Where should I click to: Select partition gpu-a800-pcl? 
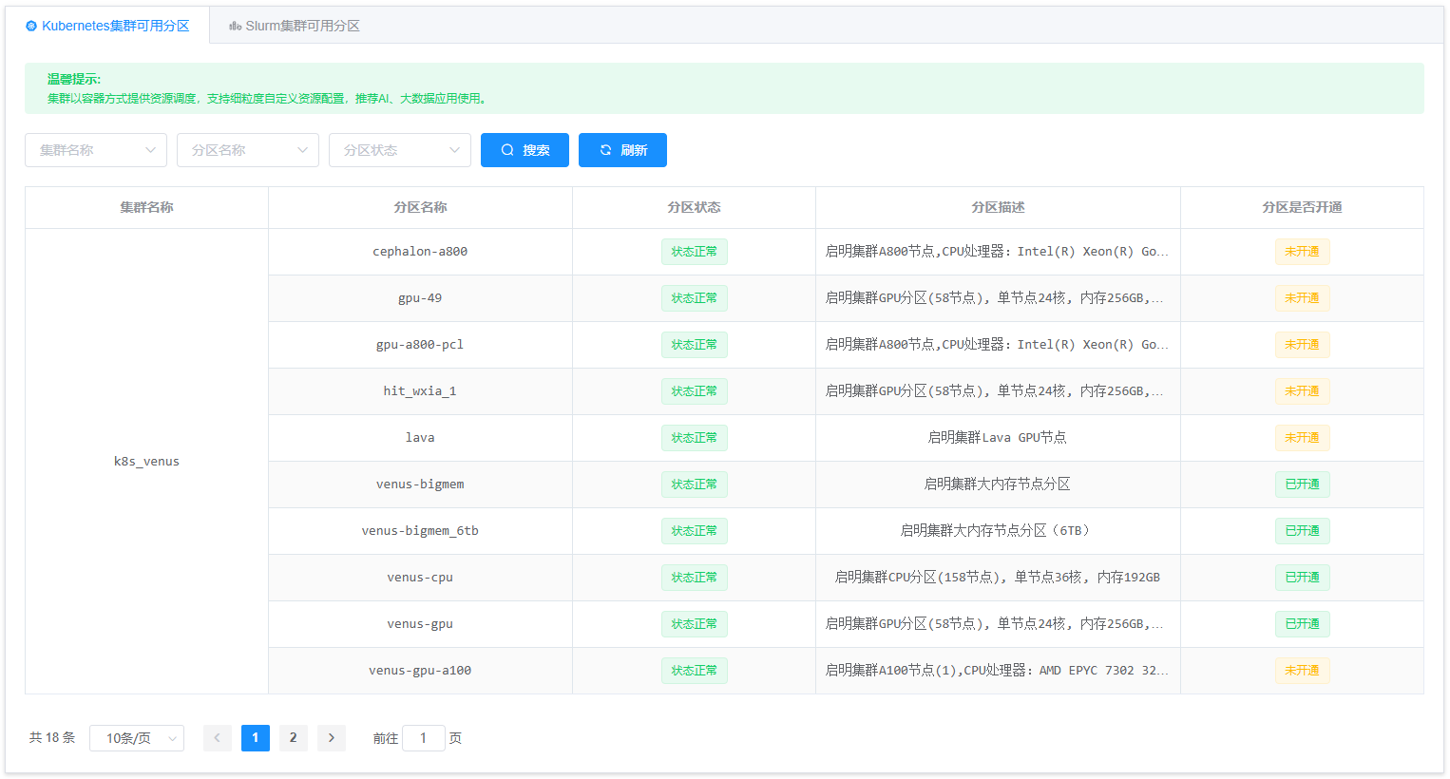tap(420, 345)
